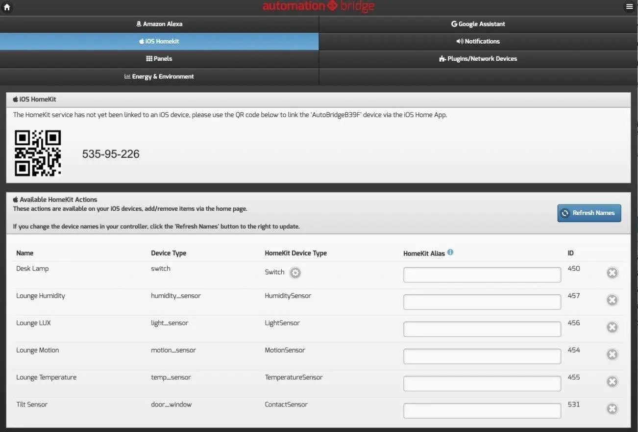Remove the Lounge Humidity action with its X icon

coord(612,299)
